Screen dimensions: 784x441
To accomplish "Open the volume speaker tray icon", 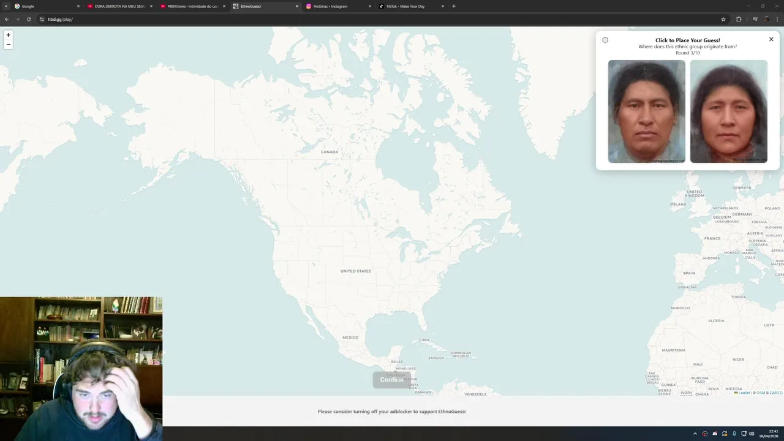I will [x=752, y=434].
